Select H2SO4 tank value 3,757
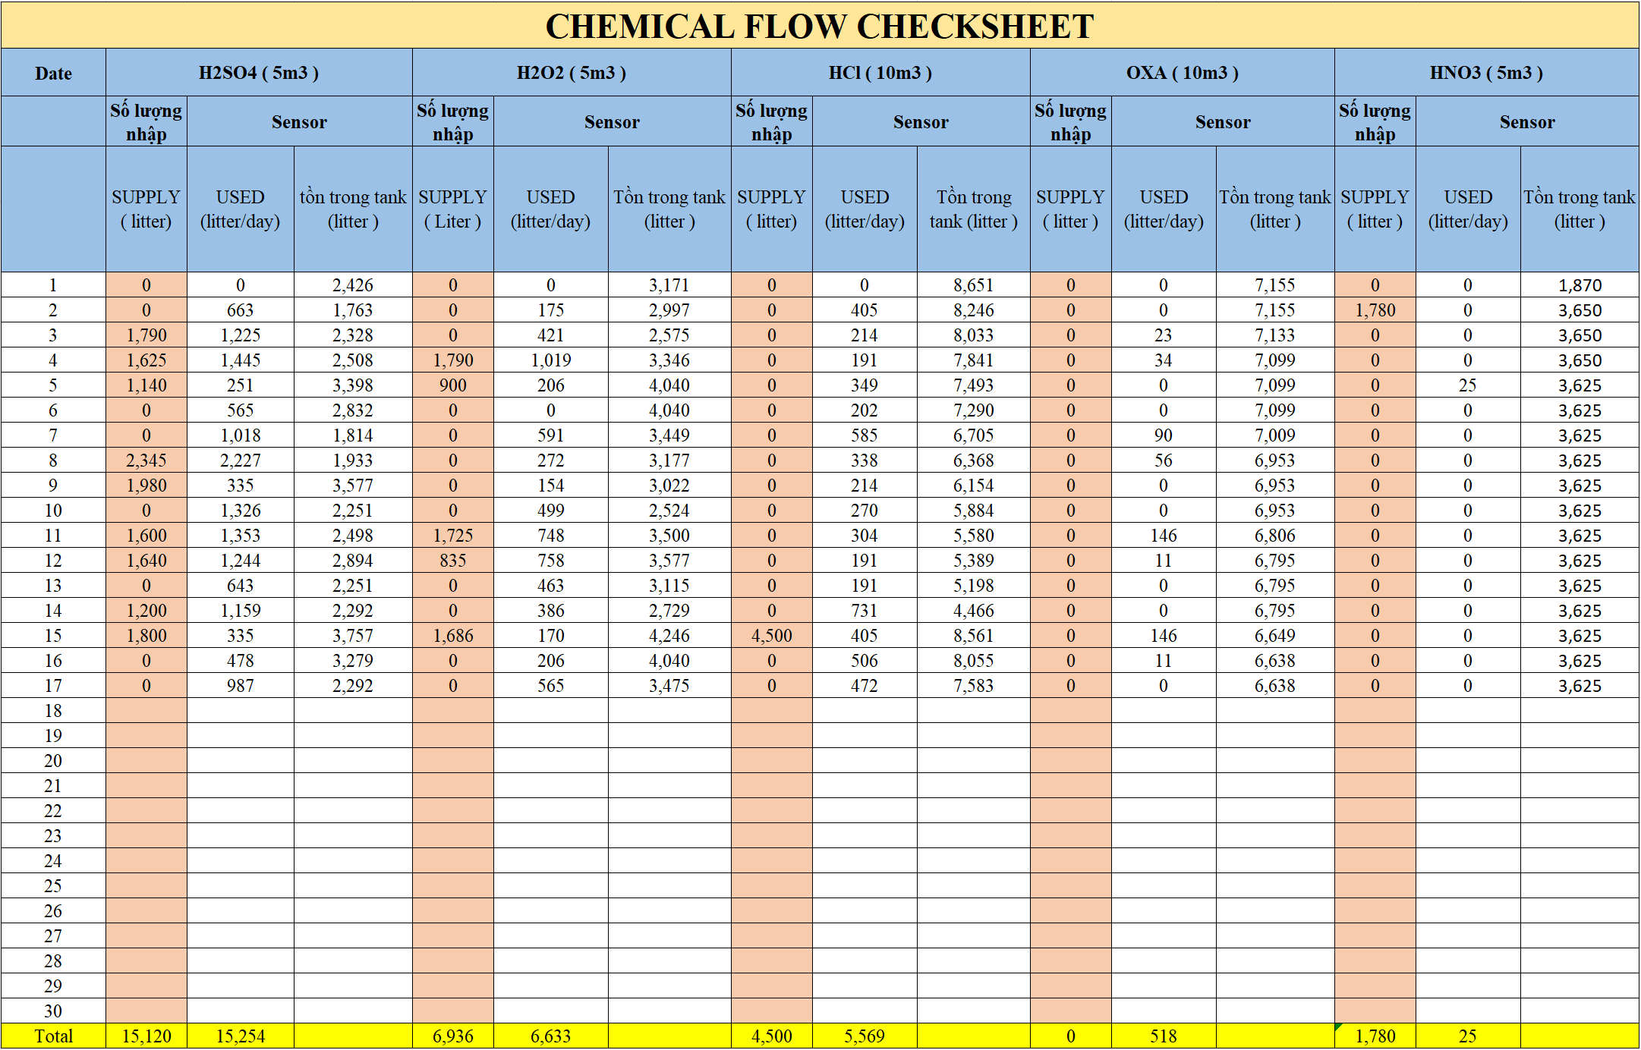 point(353,636)
